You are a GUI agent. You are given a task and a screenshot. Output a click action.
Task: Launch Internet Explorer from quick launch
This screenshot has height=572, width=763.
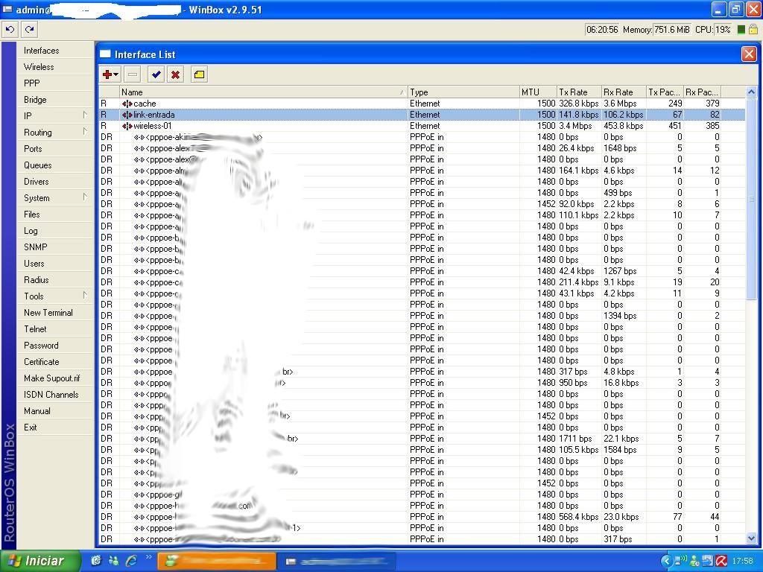coord(131,562)
